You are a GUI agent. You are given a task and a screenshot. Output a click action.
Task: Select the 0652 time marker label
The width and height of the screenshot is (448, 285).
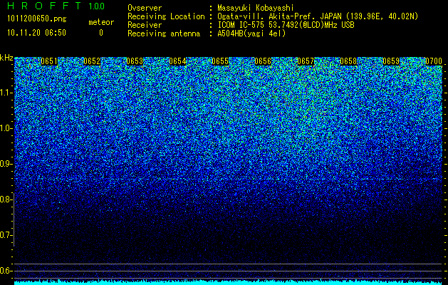[x=92, y=61]
